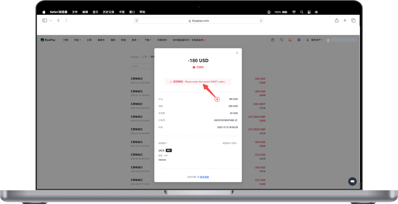Open the headset customer support icon
398x204 pixels.
pos(281,40)
